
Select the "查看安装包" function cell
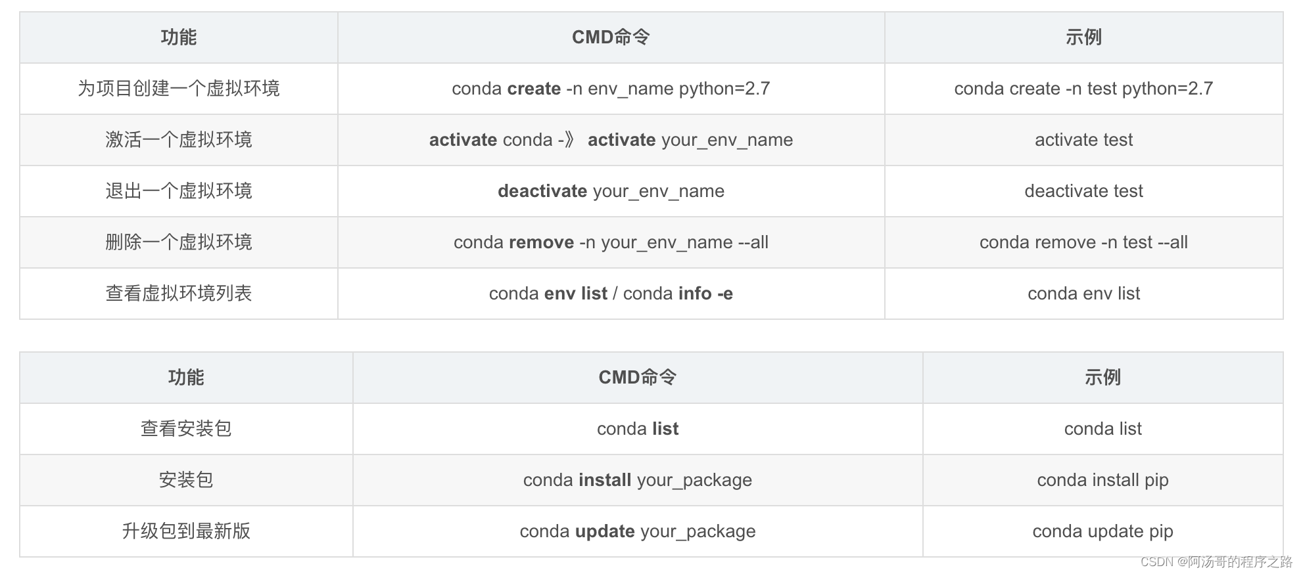pos(186,429)
